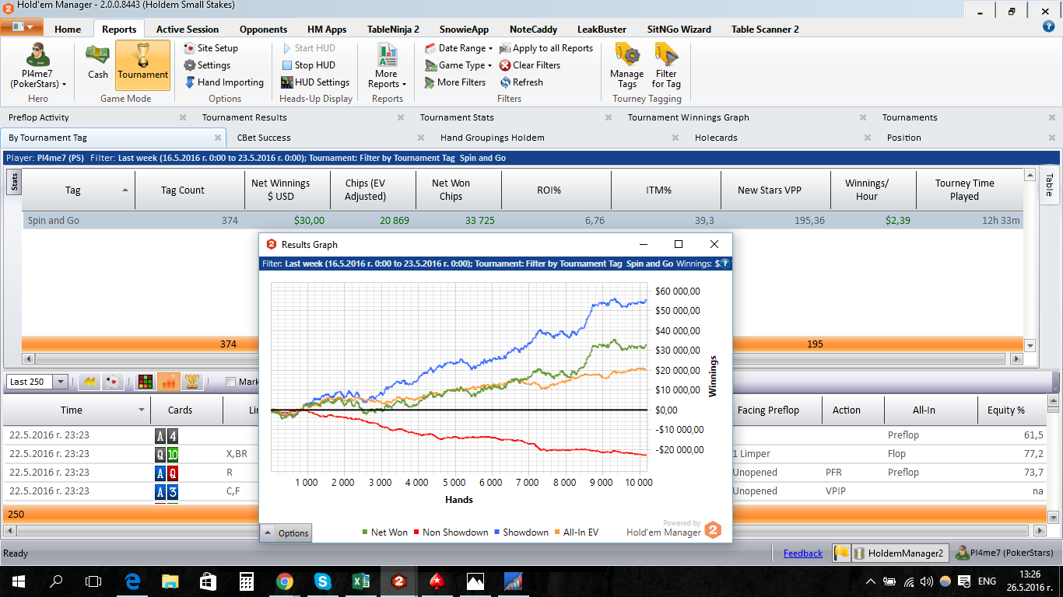Expand the Options panel arrow in Results Graph
The height and width of the screenshot is (597, 1063).
267,532
